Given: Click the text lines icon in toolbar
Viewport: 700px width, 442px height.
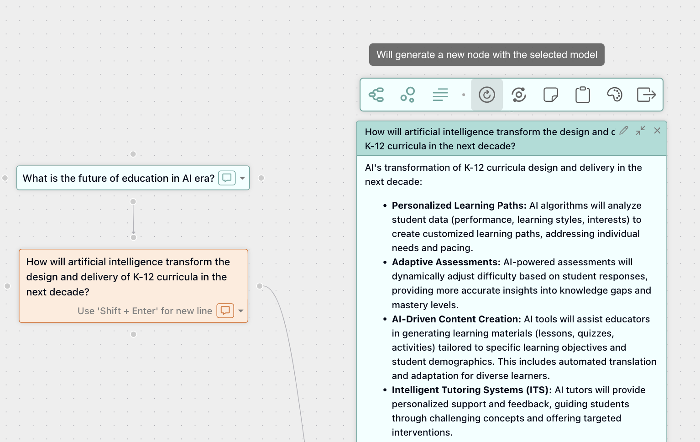Looking at the screenshot, I should (x=440, y=95).
